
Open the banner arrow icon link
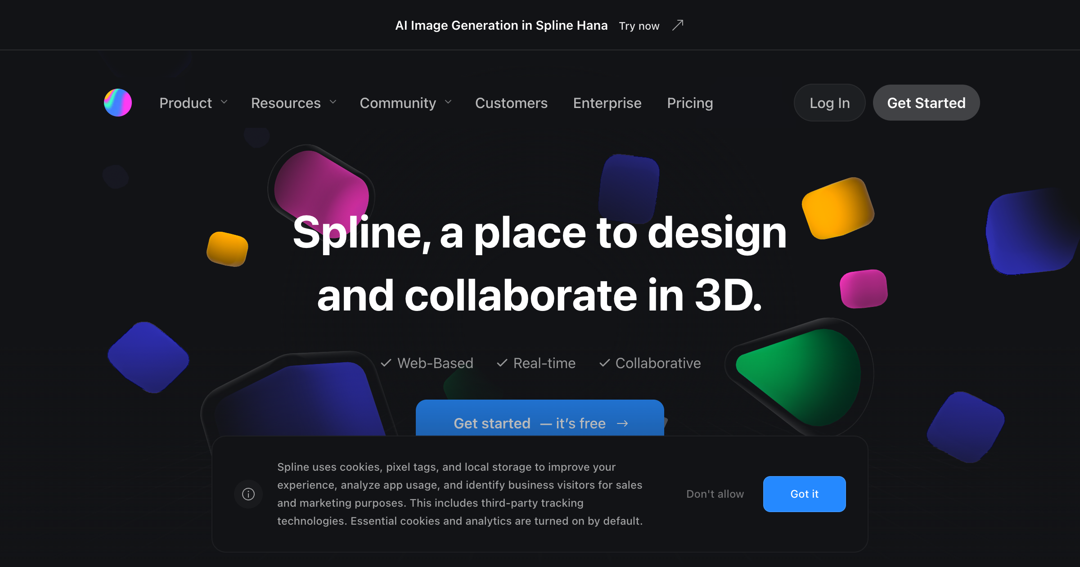678,25
